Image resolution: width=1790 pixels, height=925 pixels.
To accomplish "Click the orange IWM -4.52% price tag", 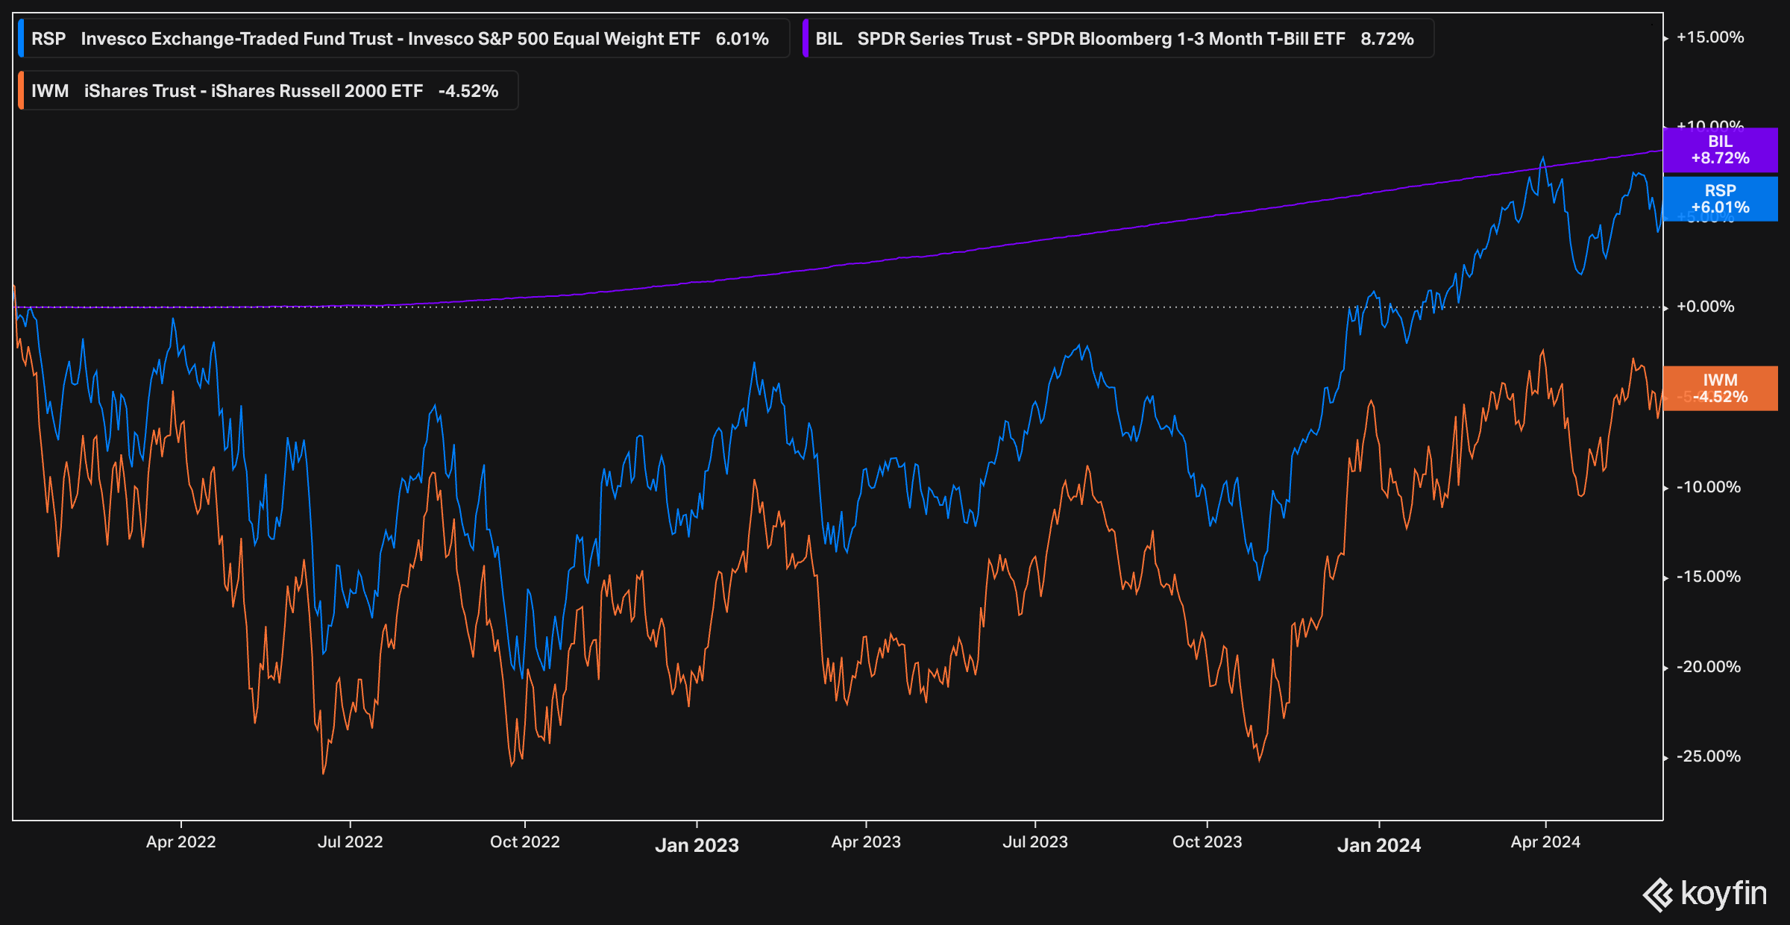I will click(1720, 389).
